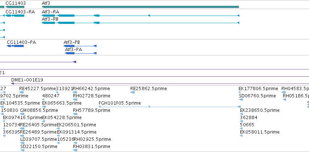309x152 pixels.
Task: Click the Atf3 gene bar
Action: tap(140, 7)
